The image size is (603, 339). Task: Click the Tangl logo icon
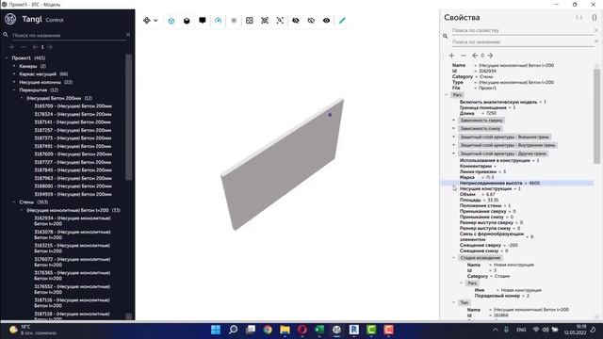[10, 19]
